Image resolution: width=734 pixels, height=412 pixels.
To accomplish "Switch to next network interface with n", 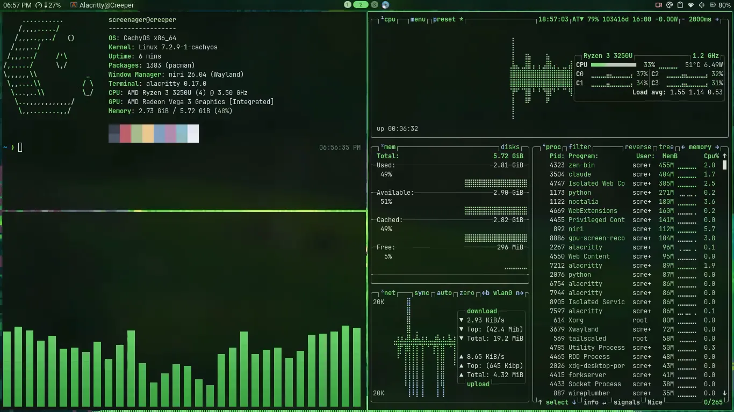I will click(x=520, y=293).
